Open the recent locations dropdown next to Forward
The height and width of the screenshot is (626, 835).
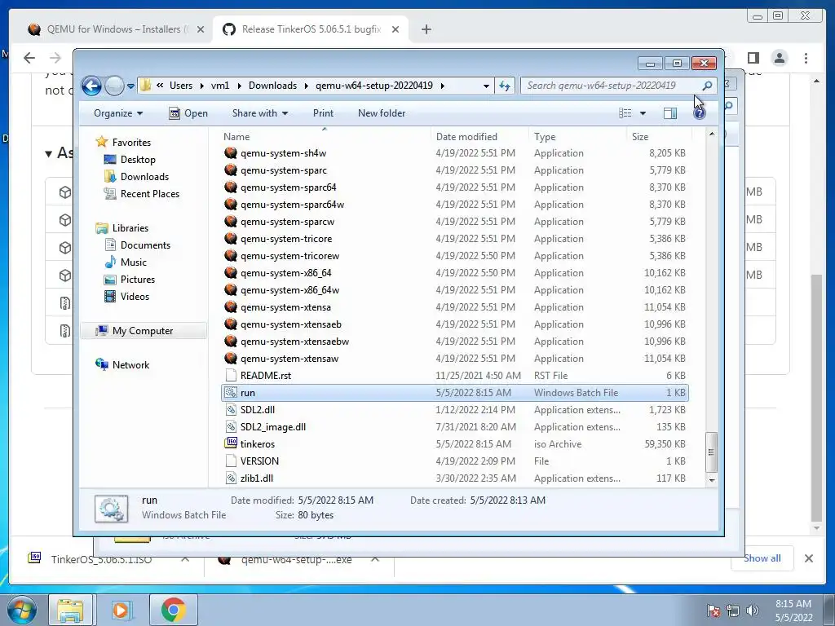click(131, 86)
